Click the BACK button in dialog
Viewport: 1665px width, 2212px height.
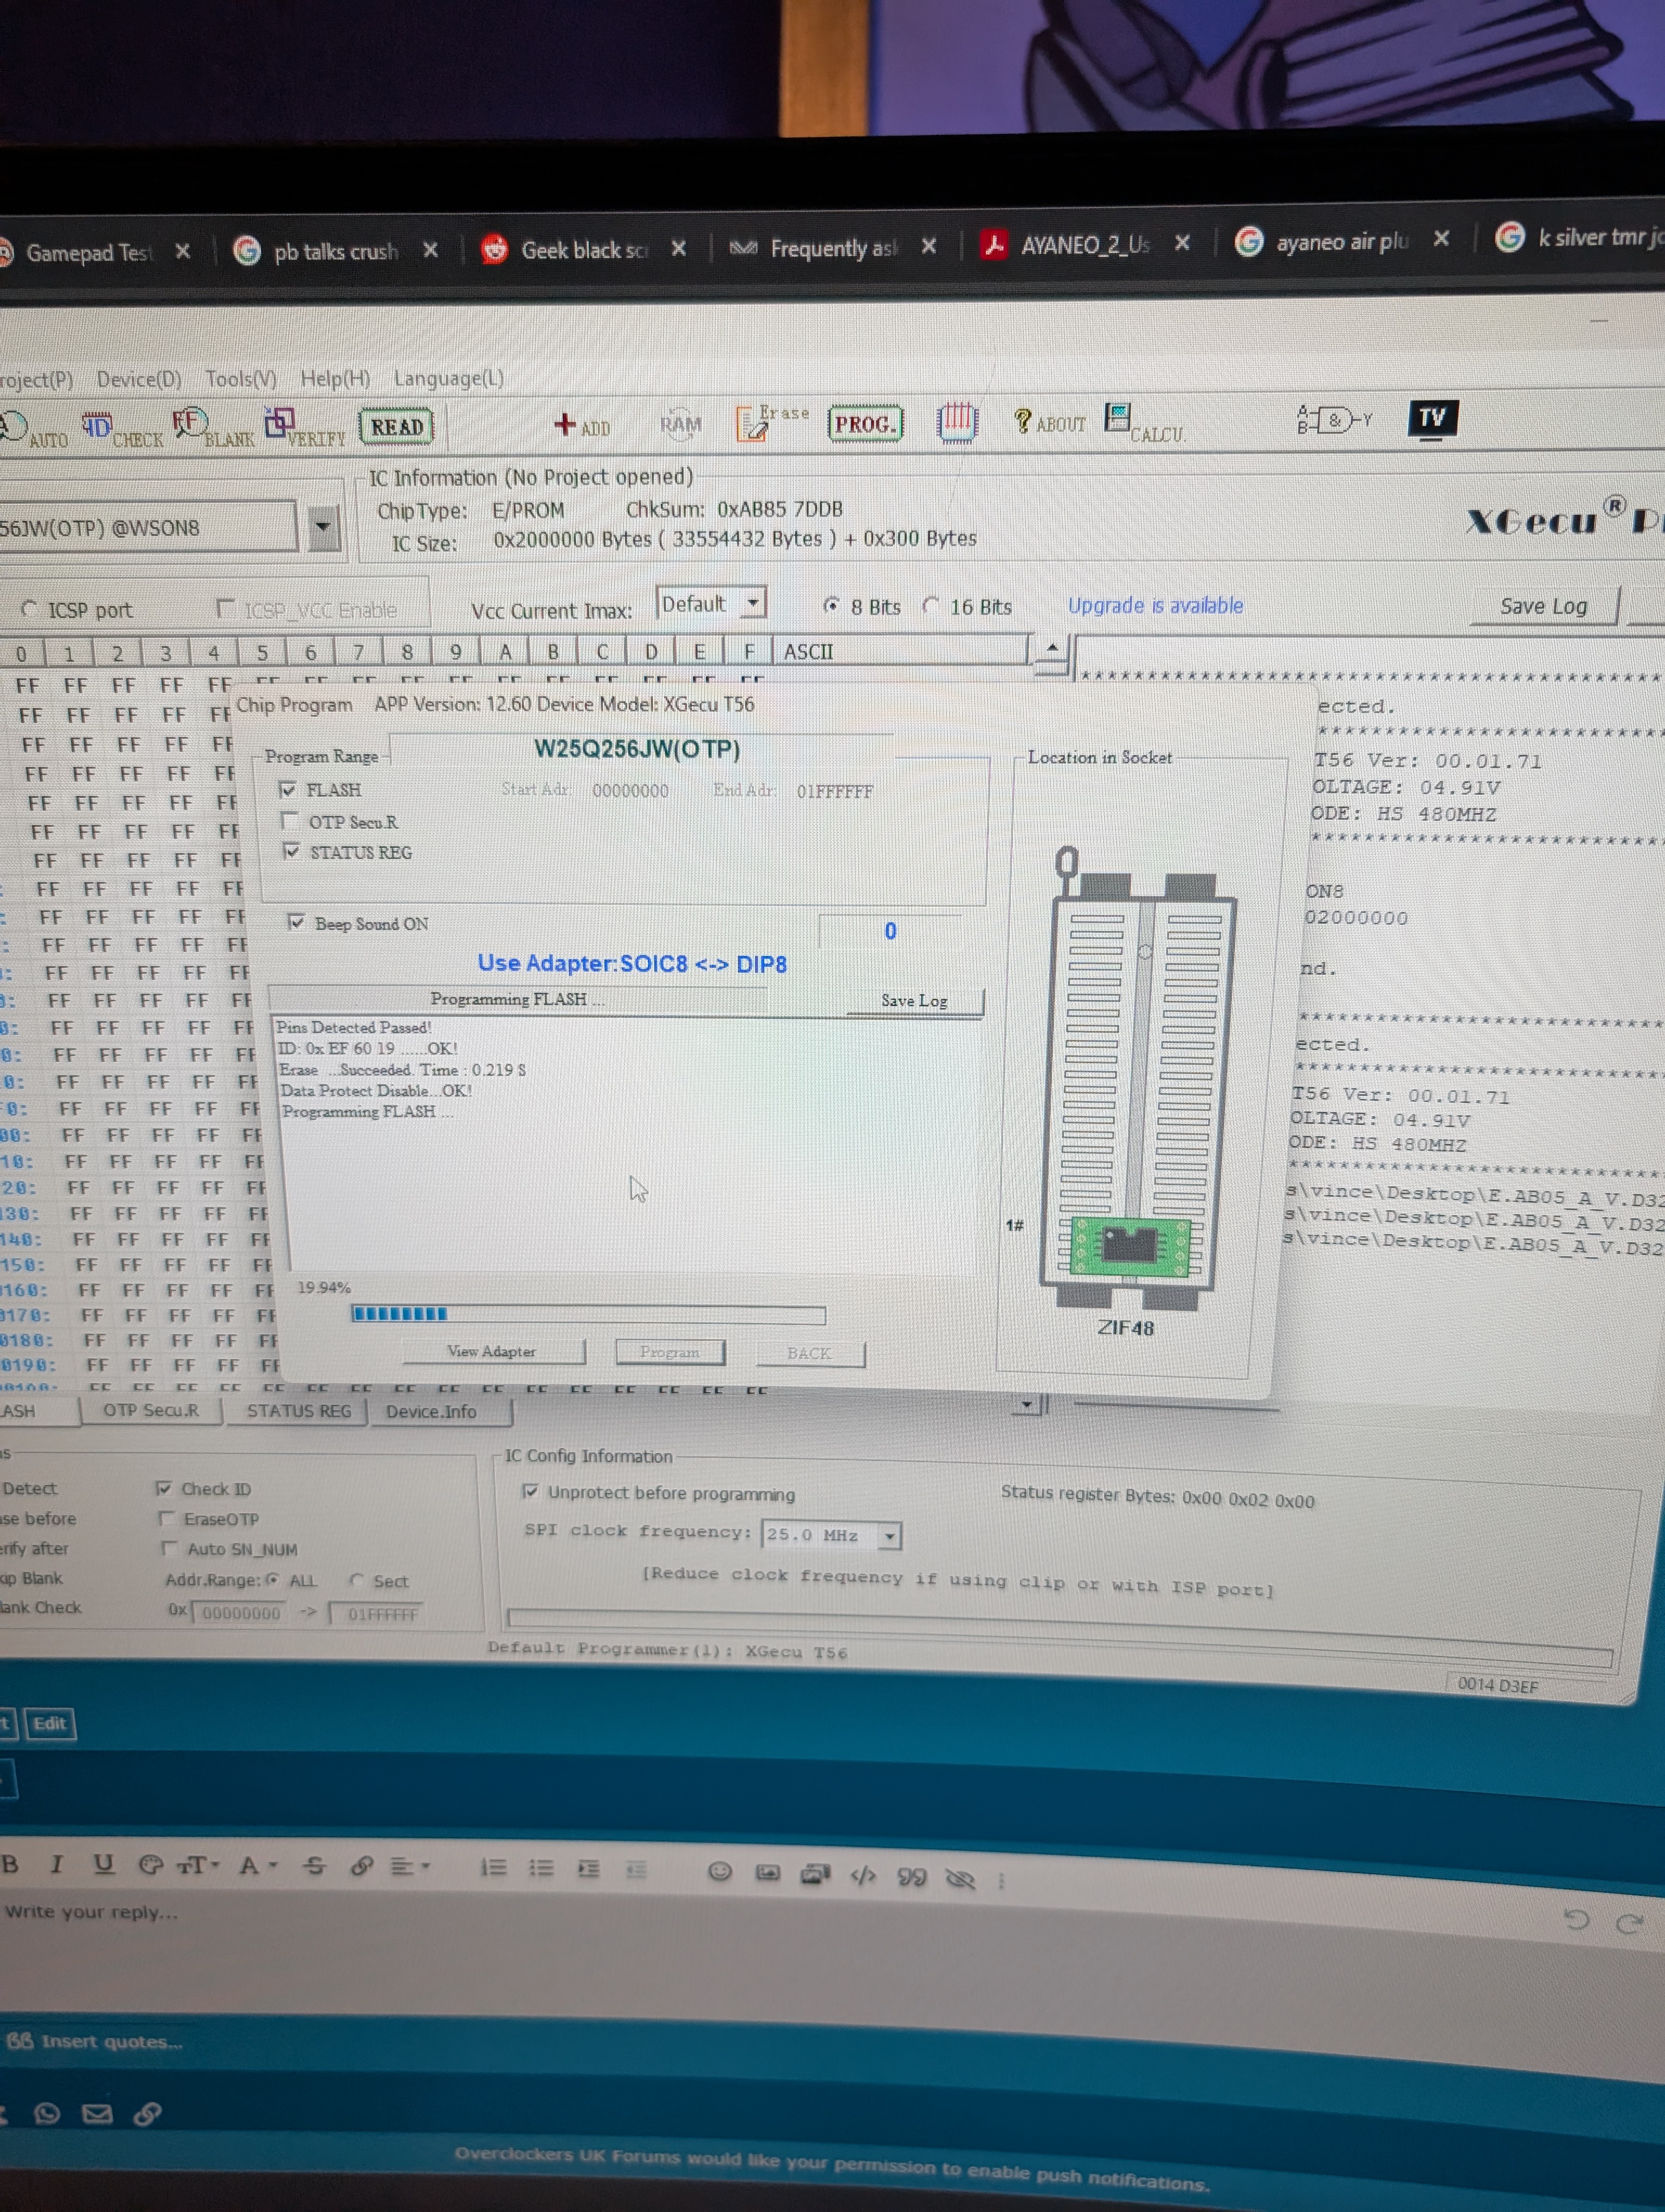(810, 1353)
